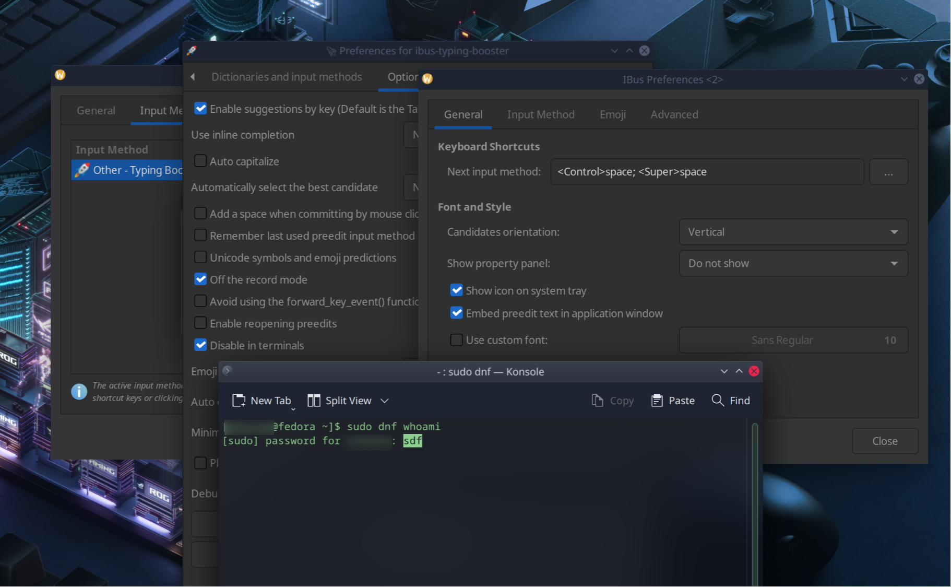Click the Konsole app icon in the title bar

tap(227, 371)
